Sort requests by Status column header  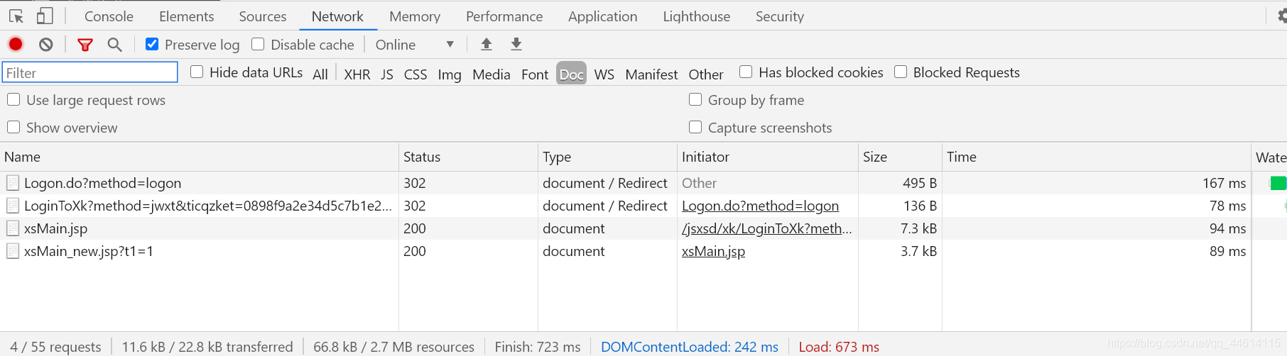(422, 157)
